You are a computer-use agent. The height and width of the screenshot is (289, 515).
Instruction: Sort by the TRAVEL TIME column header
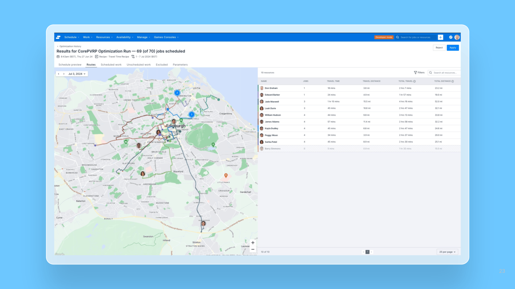pyautogui.click(x=333, y=81)
